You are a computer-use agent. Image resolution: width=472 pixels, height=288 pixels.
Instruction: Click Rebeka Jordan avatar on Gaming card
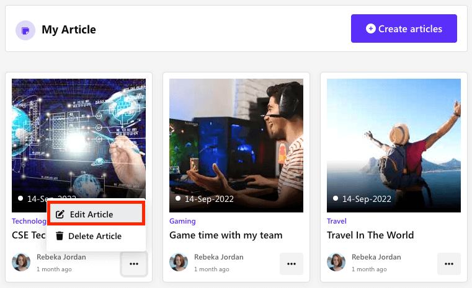[x=179, y=262]
